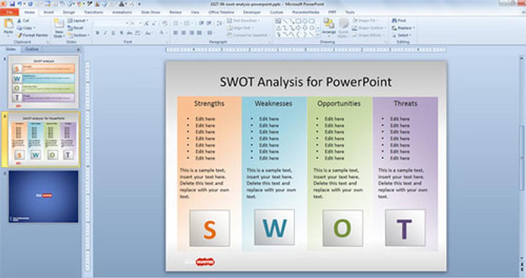
Task: Click the justify text alignment icon
Action: (x=199, y=33)
